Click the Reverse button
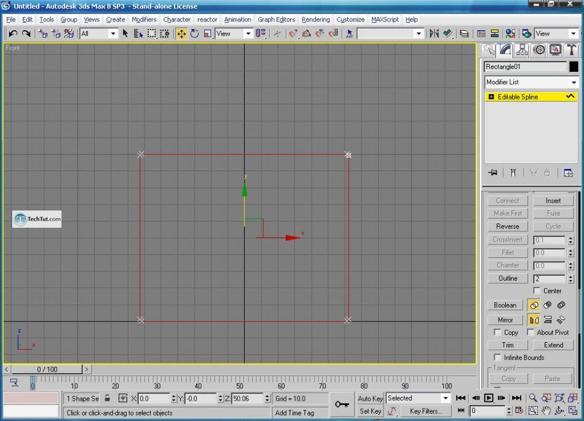This screenshot has width=584, height=421. pyautogui.click(x=508, y=227)
